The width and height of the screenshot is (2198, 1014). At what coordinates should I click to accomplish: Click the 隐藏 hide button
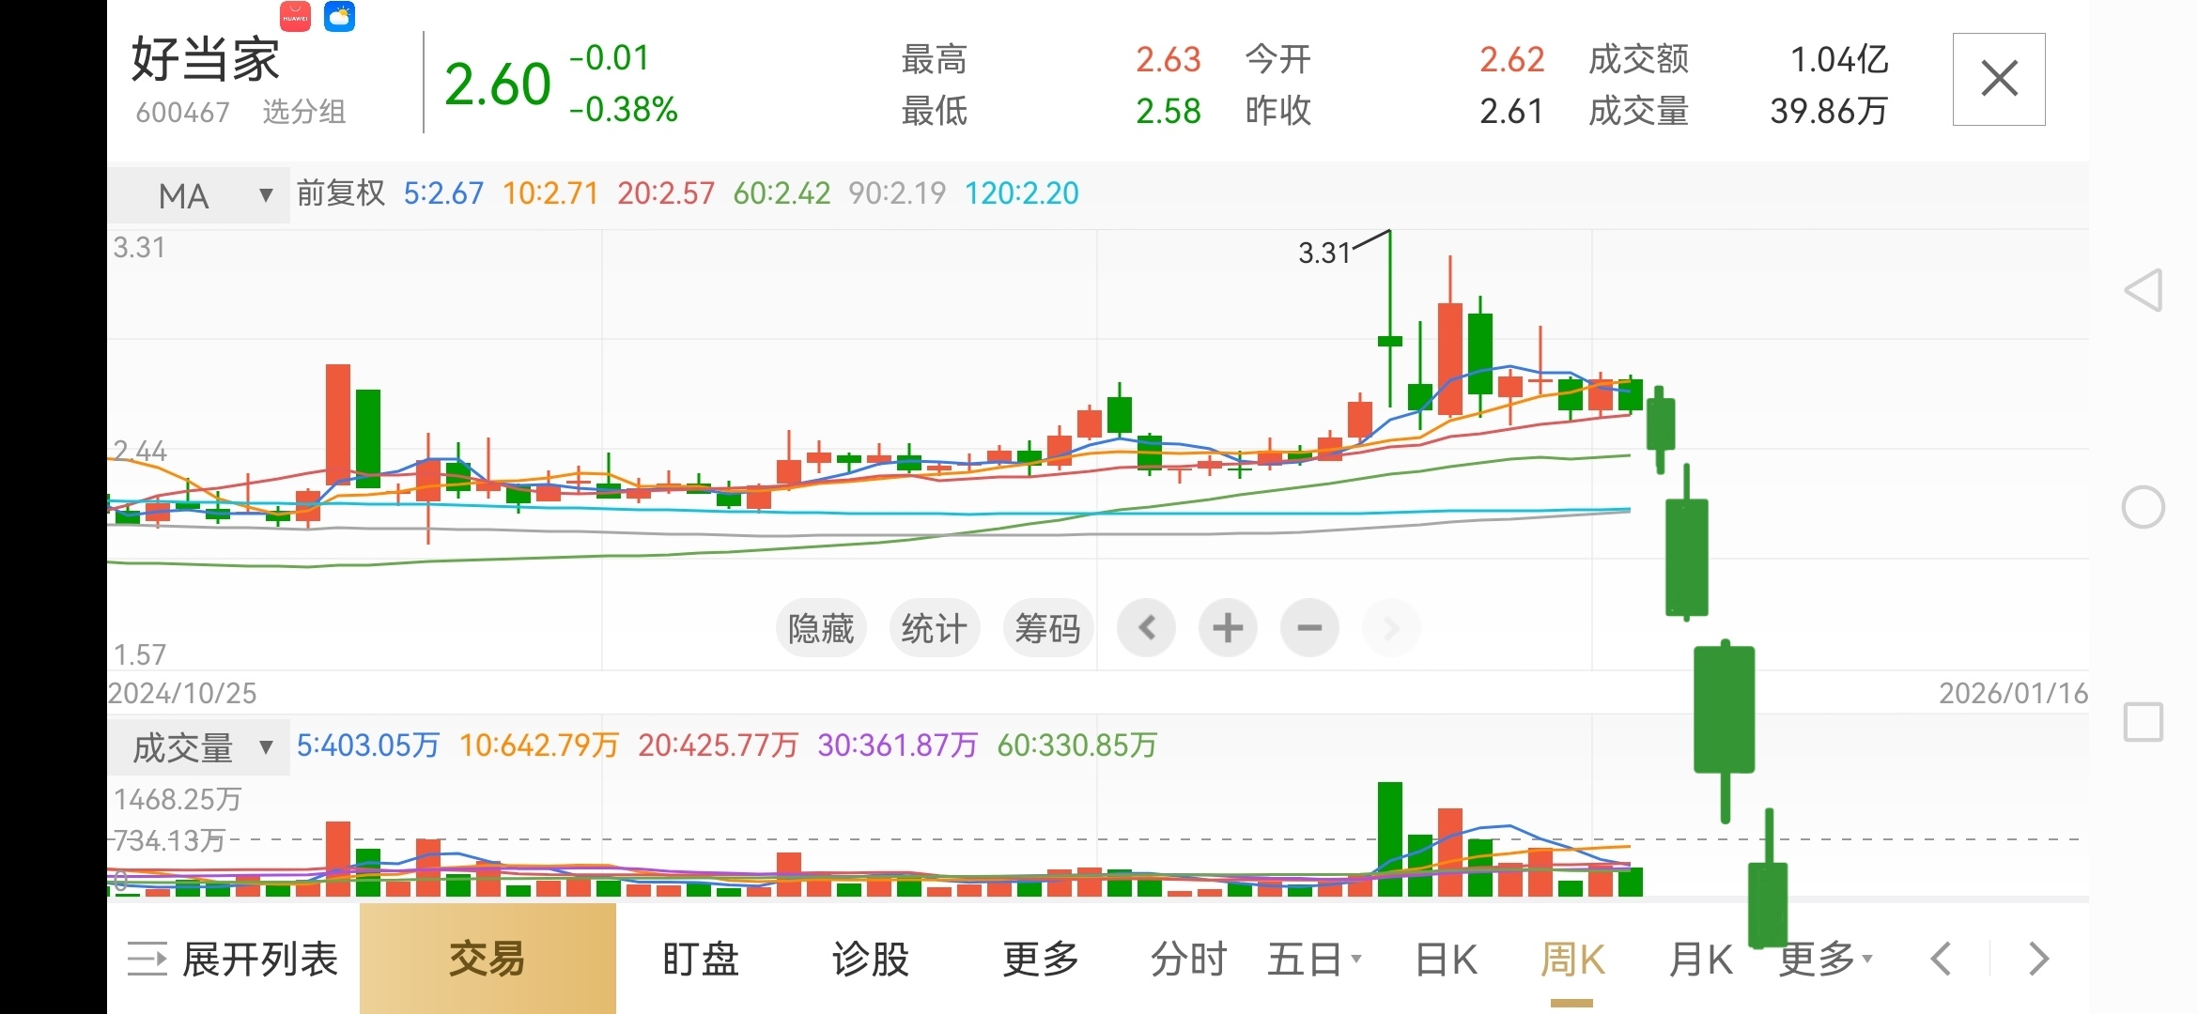(820, 627)
